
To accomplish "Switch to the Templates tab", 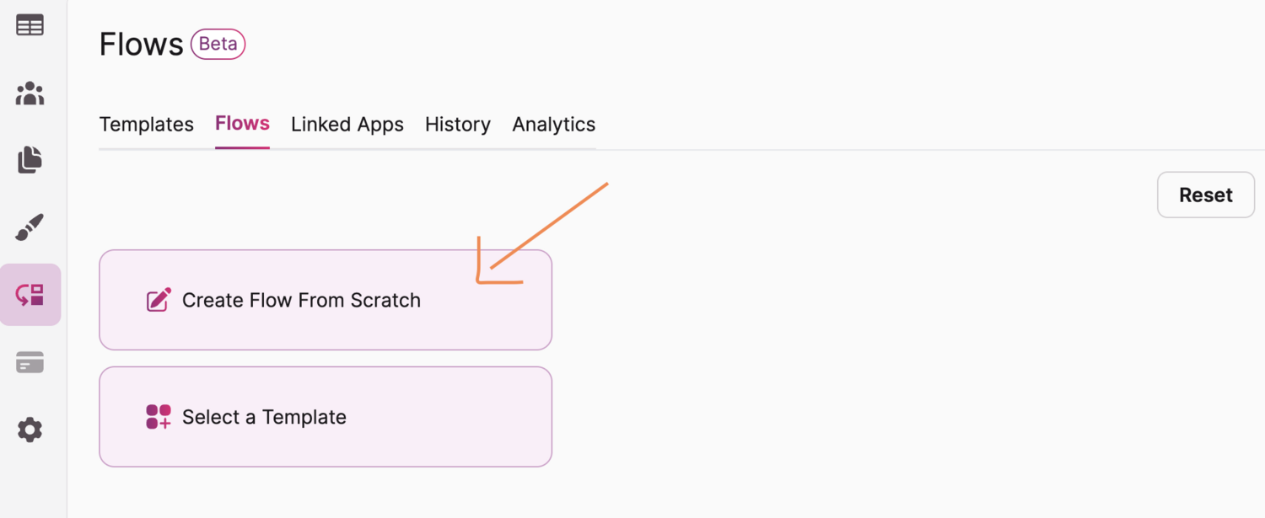I will (x=146, y=125).
